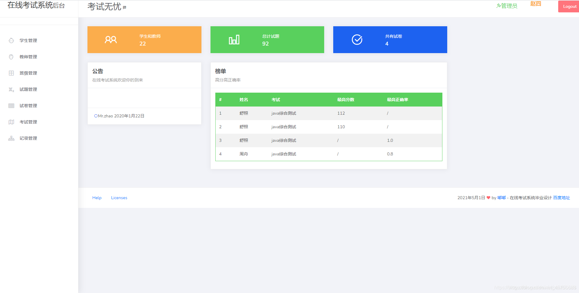Image resolution: width=579 pixels, height=293 pixels.
Task: Click the 管理员 role label
Action: [x=509, y=6]
